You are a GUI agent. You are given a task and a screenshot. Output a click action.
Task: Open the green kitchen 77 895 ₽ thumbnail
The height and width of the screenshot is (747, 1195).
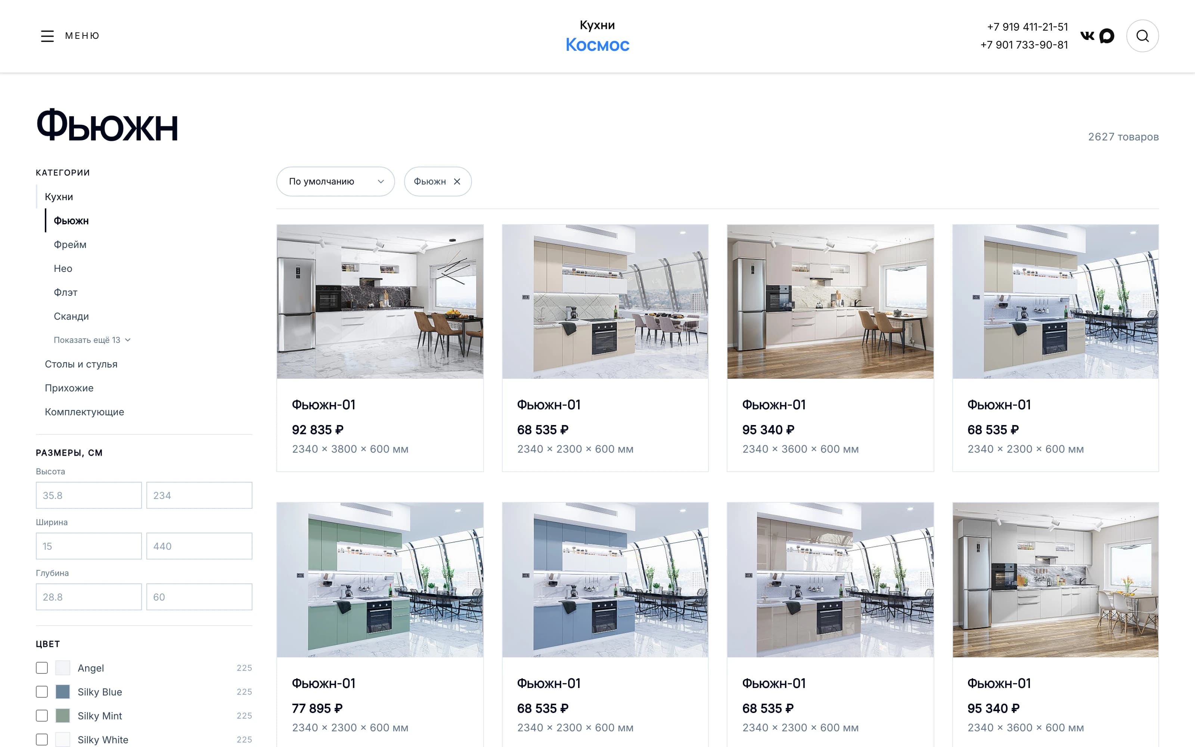380,580
